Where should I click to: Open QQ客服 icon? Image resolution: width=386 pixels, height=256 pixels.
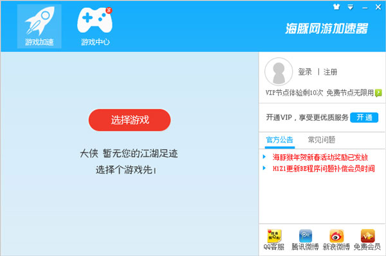click(x=274, y=239)
